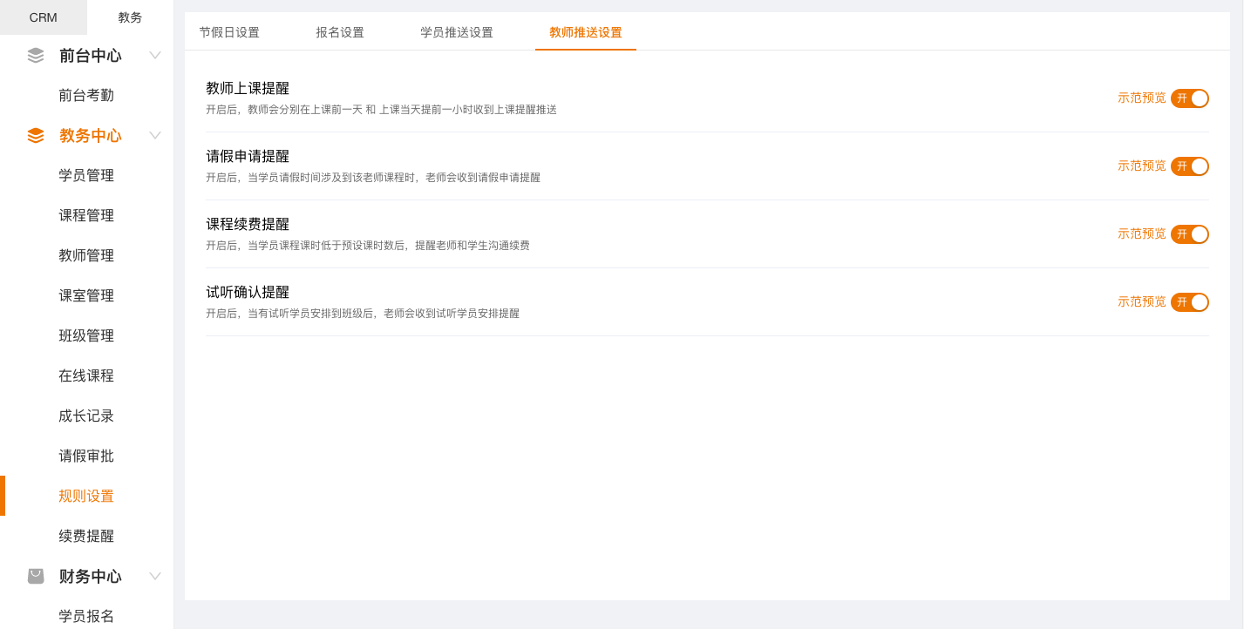Screen dimensions: 1244x629
Task: Preview 示范预览 for 试听确认提醒
Action: tap(1141, 301)
